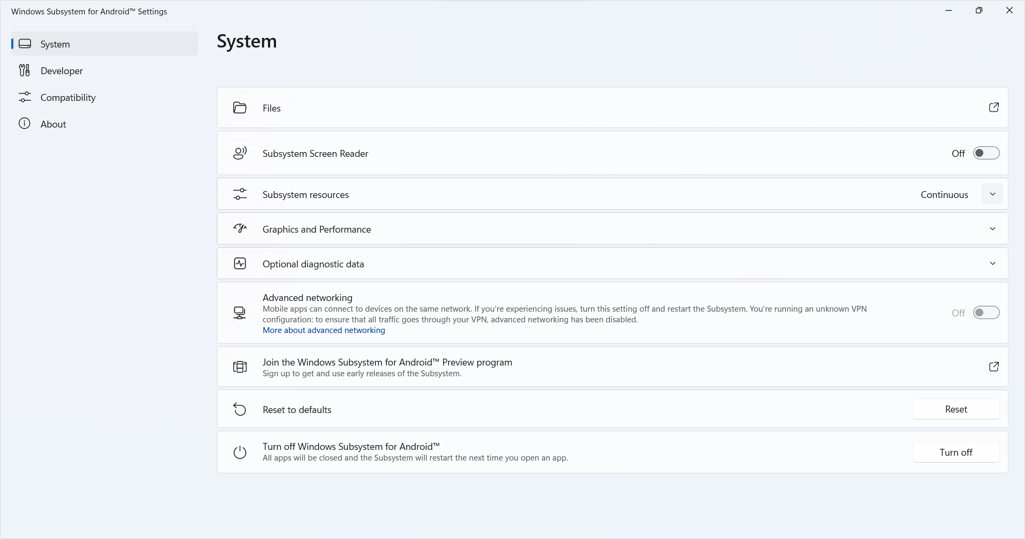This screenshot has width=1025, height=539.
Task: Click the Subsystem resources sliders icon
Action: [240, 194]
